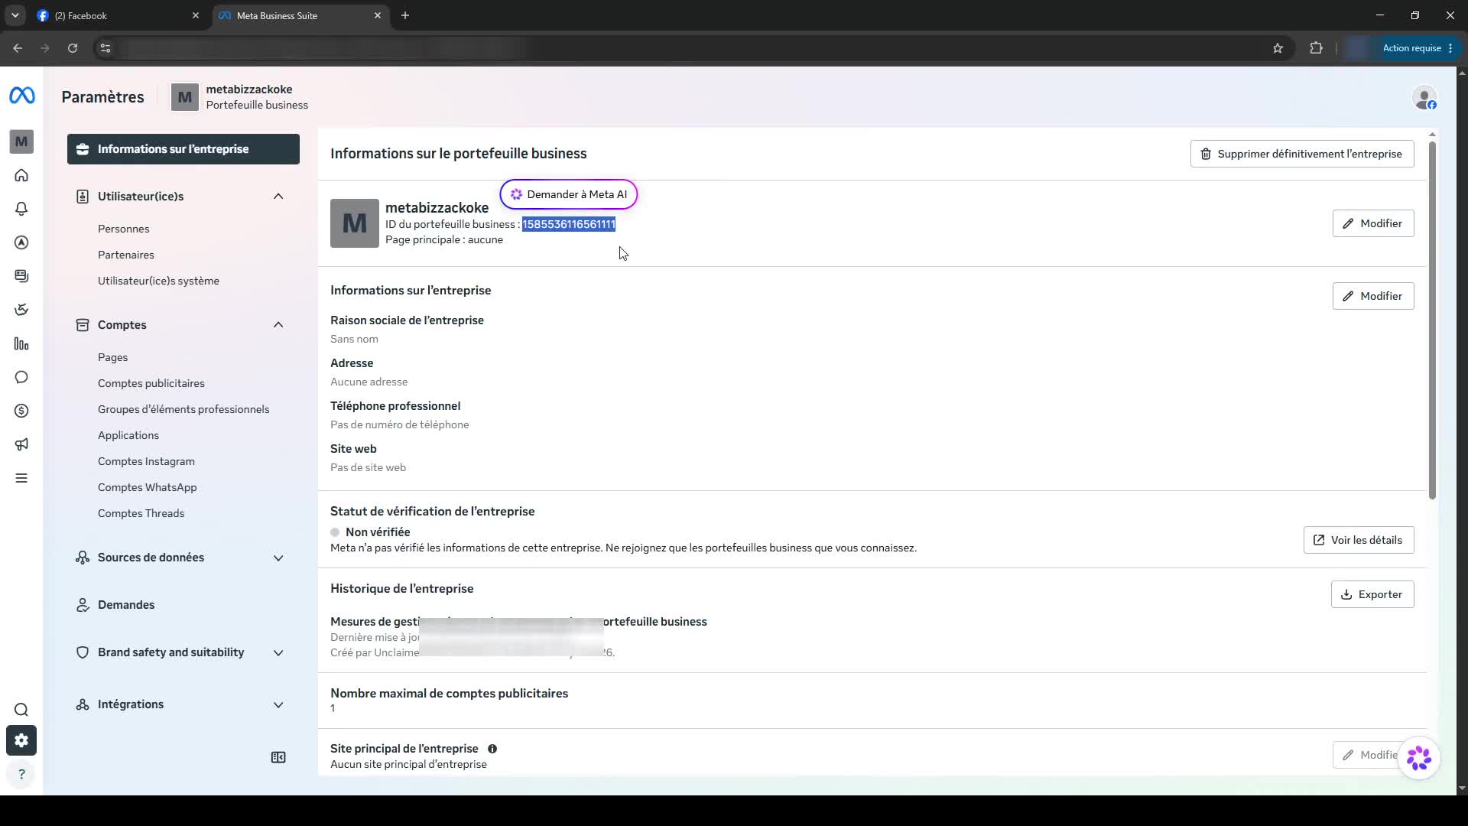The width and height of the screenshot is (1468, 826).
Task: Open Pages under Comptes
Action: click(112, 357)
